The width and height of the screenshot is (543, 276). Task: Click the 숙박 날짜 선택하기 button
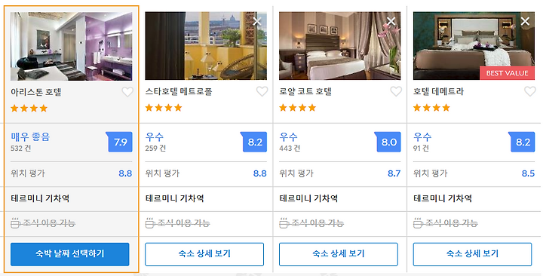(x=70, y=254)
